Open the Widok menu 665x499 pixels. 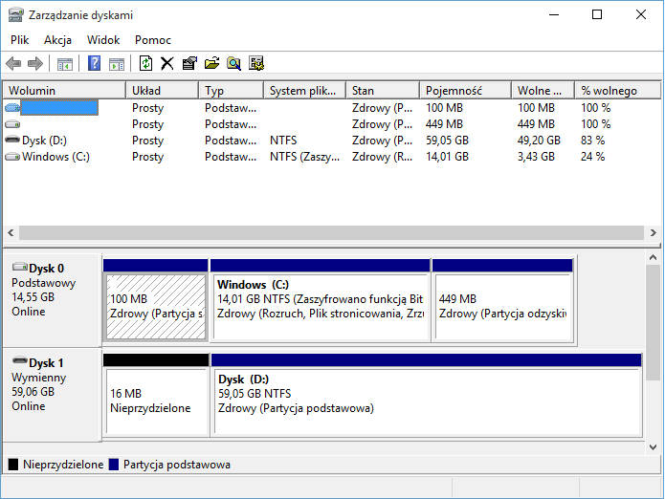(x=103, y=40)
